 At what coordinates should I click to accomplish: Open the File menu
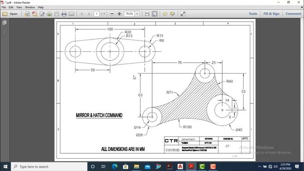(4, 8)
